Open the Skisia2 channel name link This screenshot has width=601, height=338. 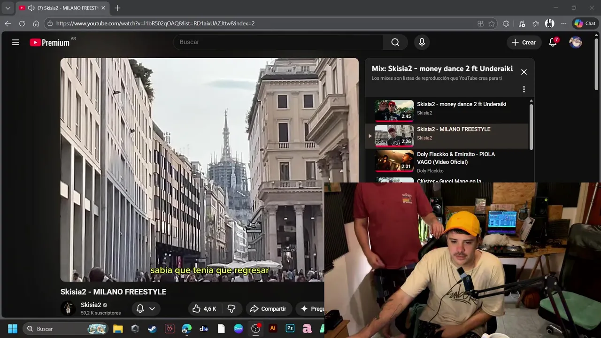point(91,305)
